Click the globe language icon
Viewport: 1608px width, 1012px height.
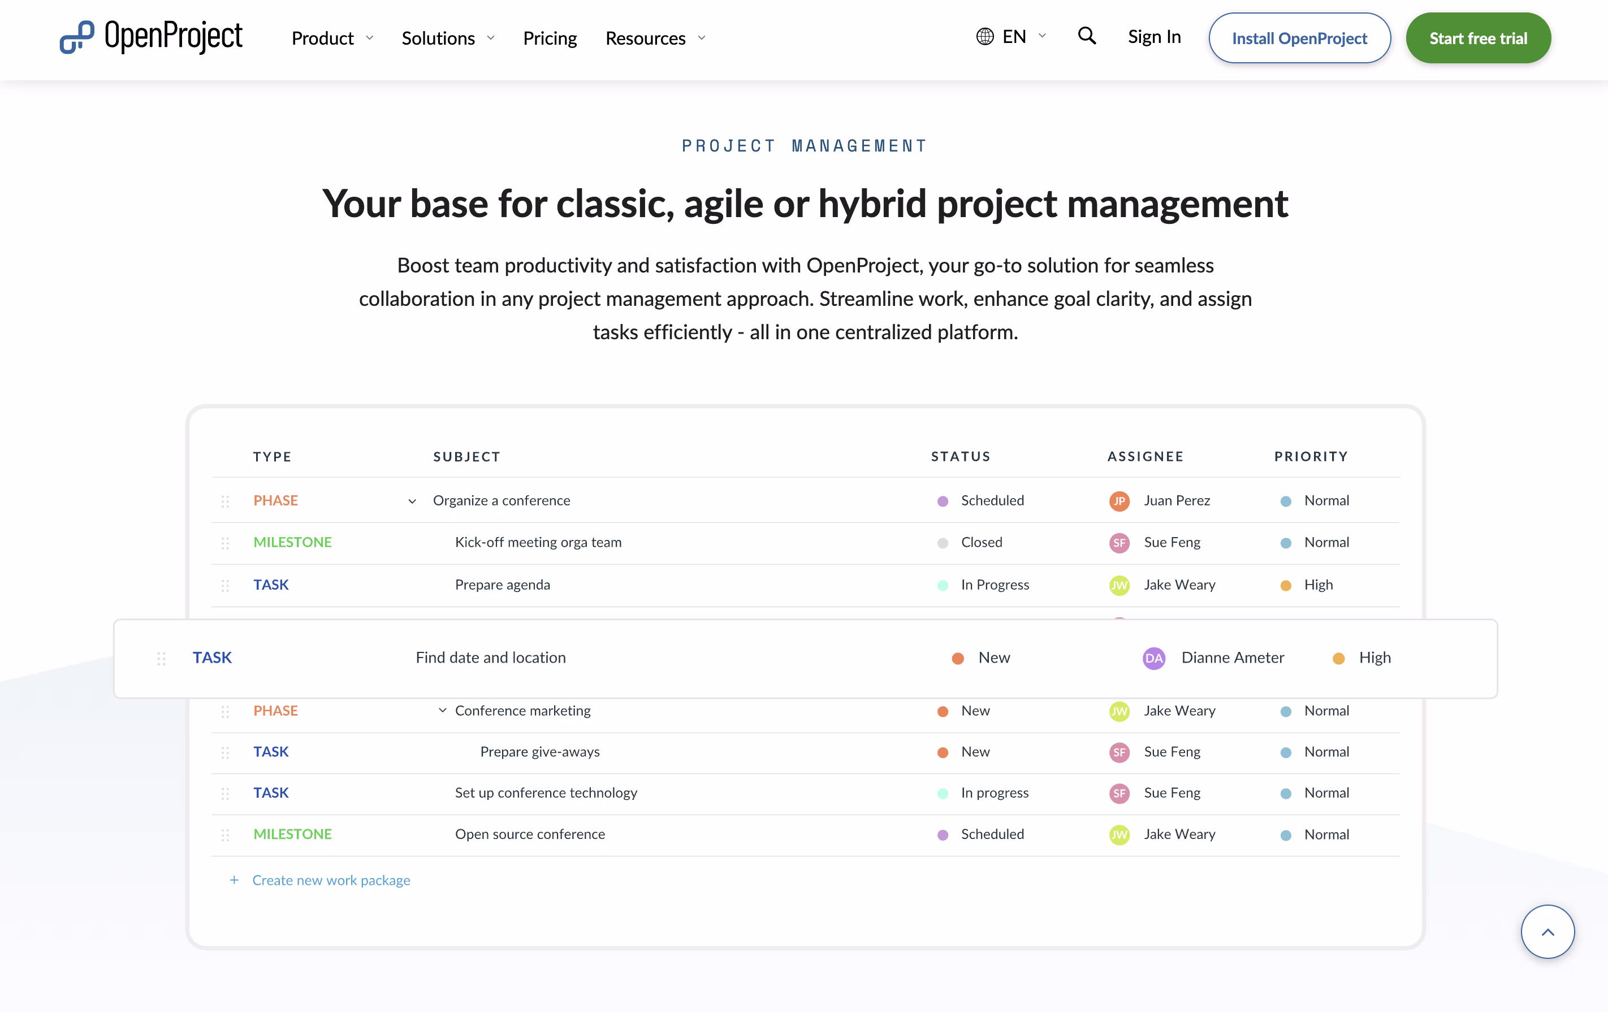984,37
